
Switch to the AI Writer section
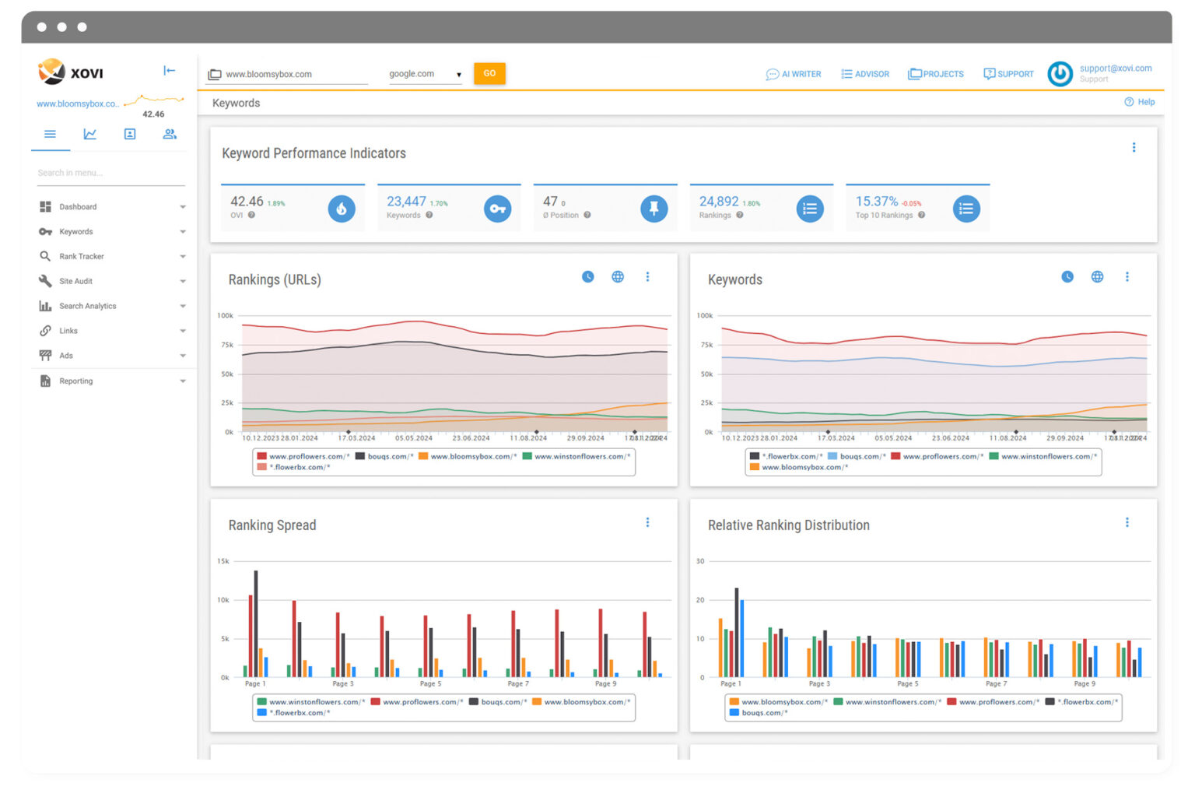(x=794, y=74)
